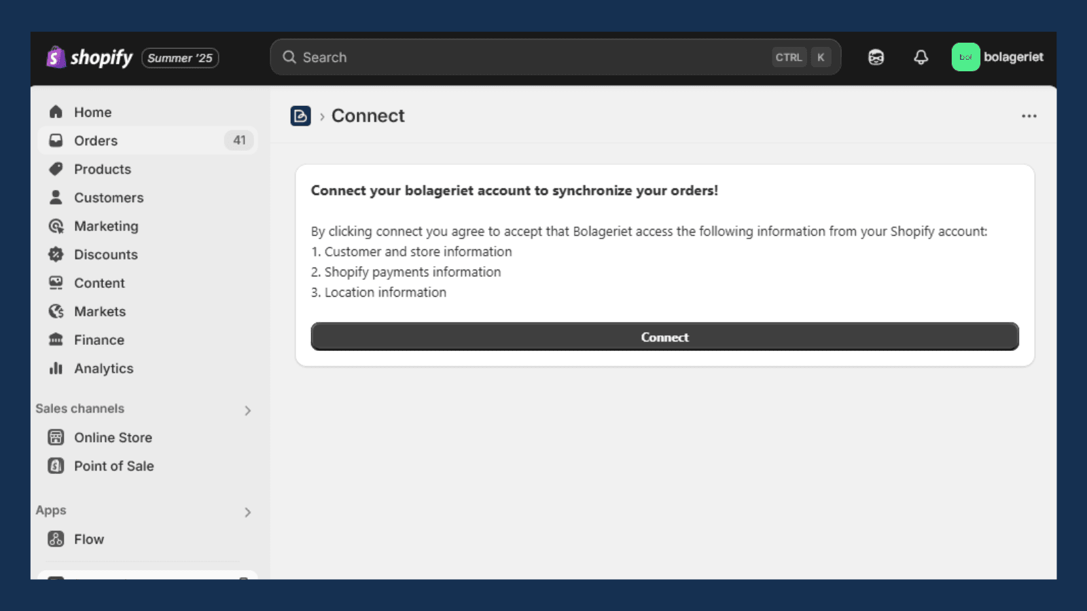Image resolution: width=1087 pixels, height=611 pixels.
Task: Open the three-dot more actions menu
Action: click(1029, 116)
